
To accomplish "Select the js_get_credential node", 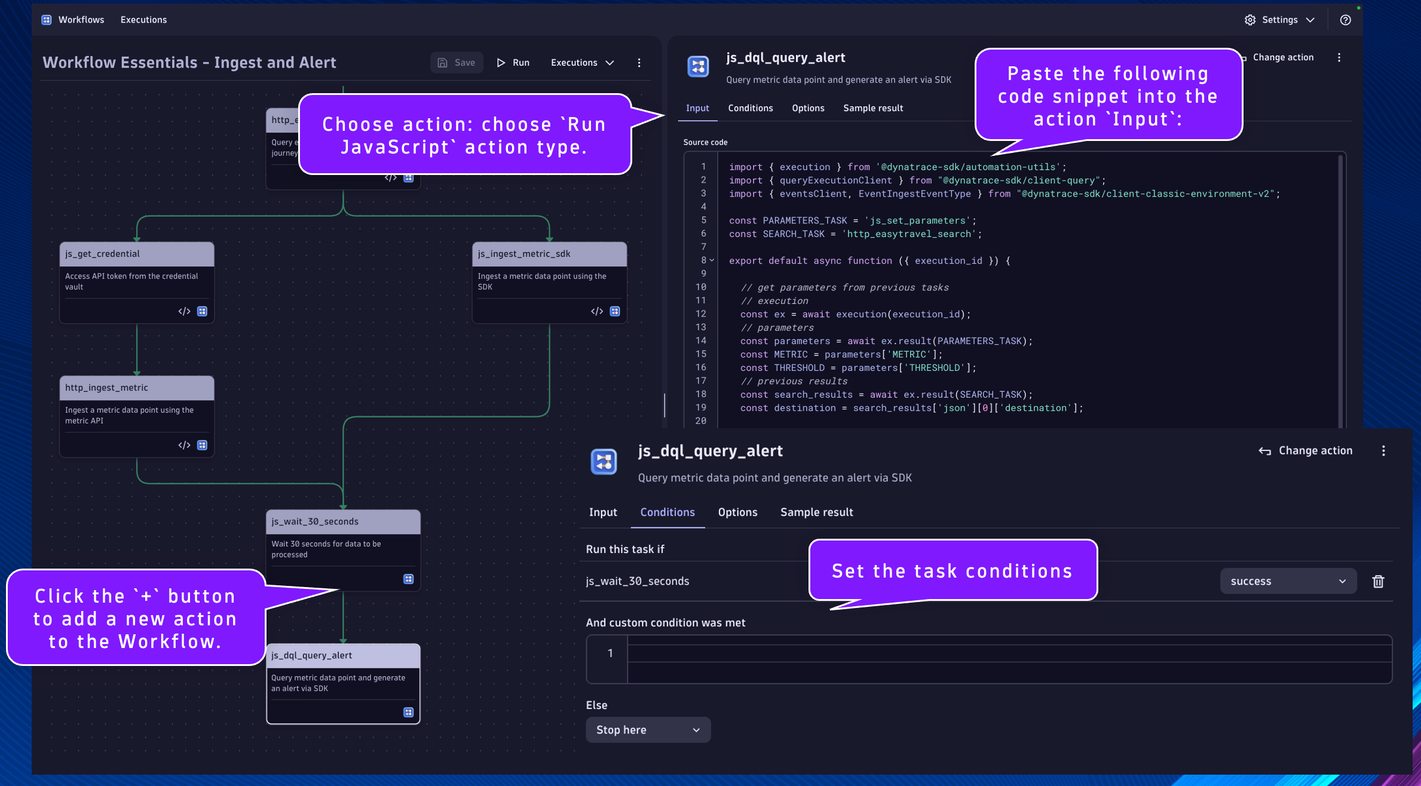I will 137,282.
